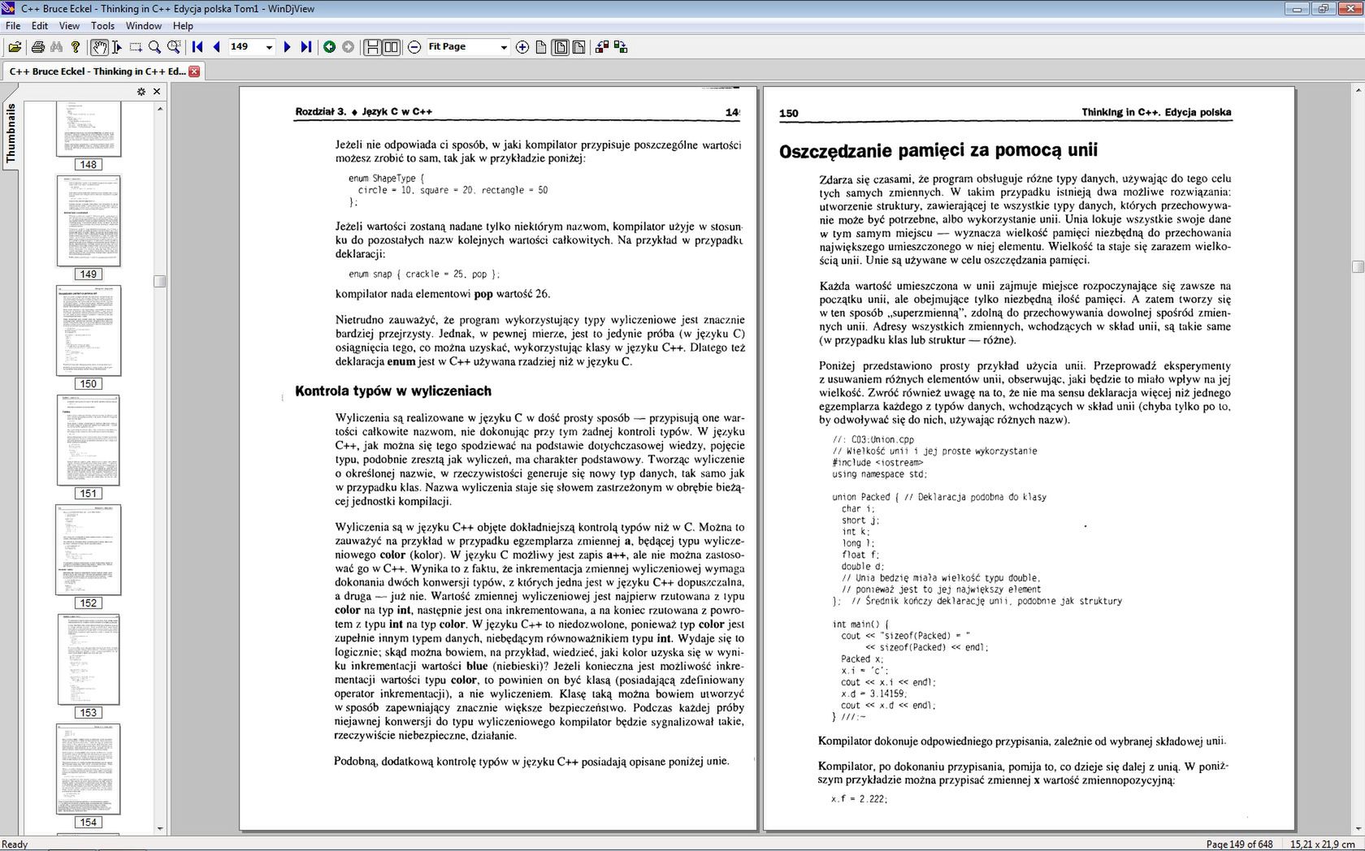Jump to the last page
Image resolution: width=1365 pixels, height=851 pixels.
coord(305,47)
